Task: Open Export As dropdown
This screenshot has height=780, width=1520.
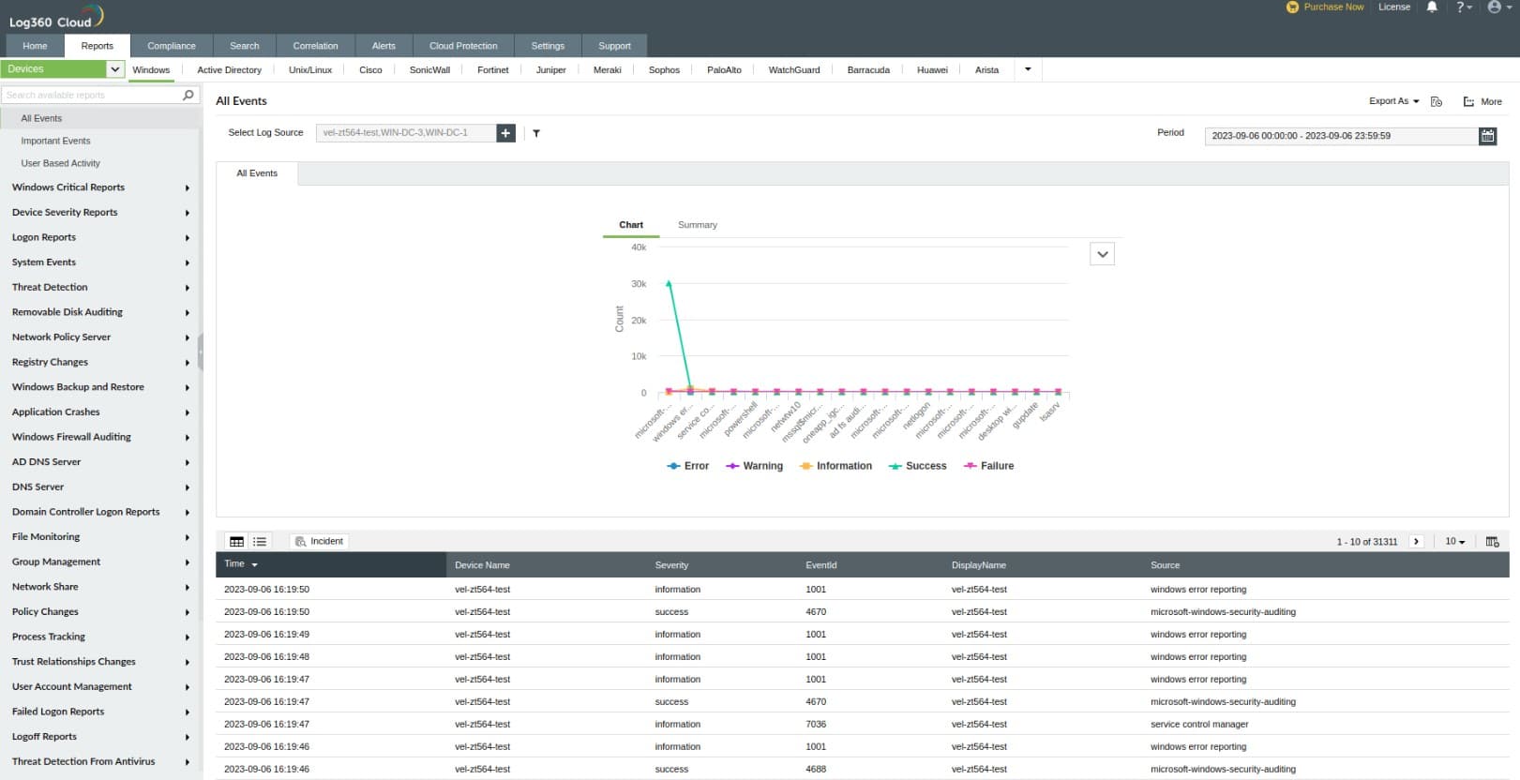Action: click(1393, 101)
